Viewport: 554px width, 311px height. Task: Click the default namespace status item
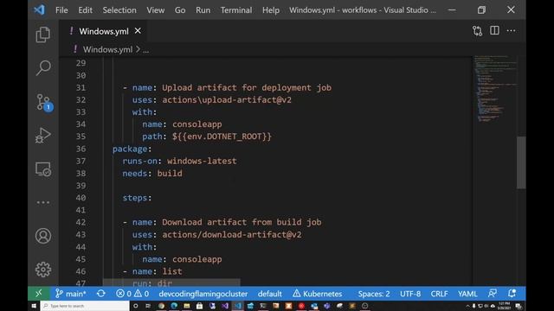[x=269, y=294]
